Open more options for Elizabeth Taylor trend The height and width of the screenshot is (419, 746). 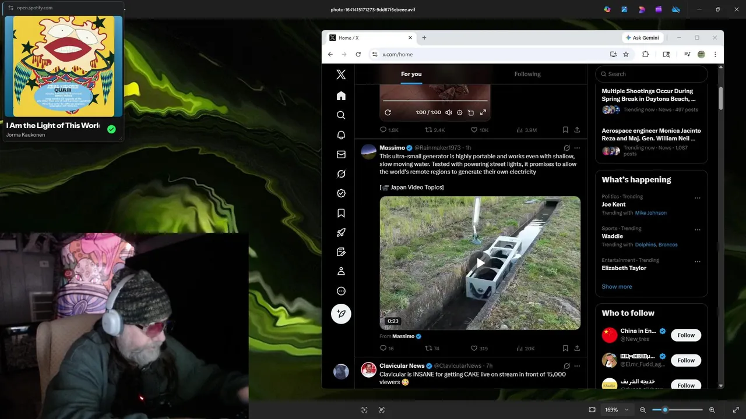click(697, 262)
